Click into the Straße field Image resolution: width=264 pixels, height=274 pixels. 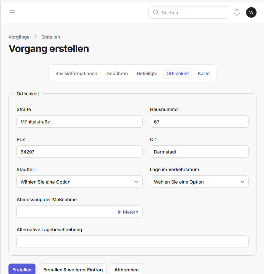[79, 122]
